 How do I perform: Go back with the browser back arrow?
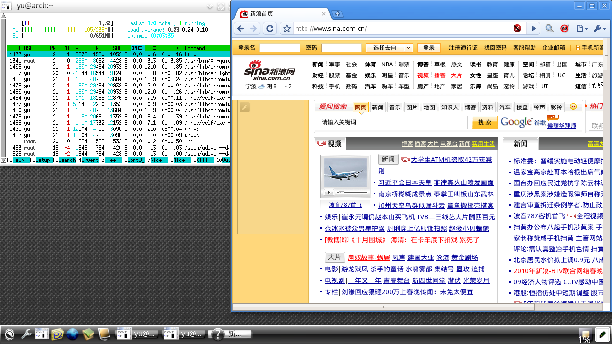coord(240,29)
